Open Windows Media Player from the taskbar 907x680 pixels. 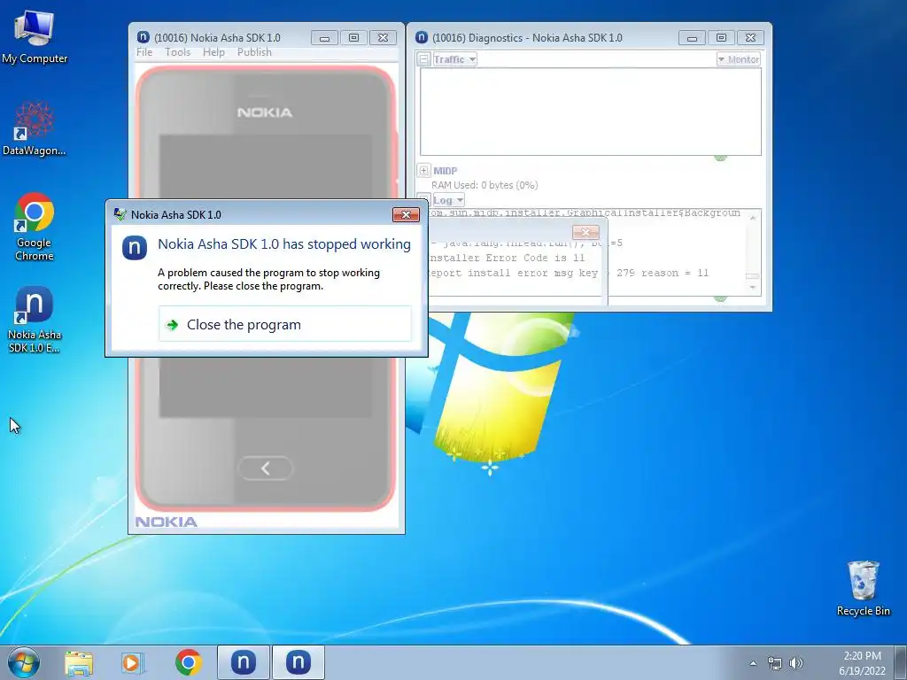[x=133, y=662]
